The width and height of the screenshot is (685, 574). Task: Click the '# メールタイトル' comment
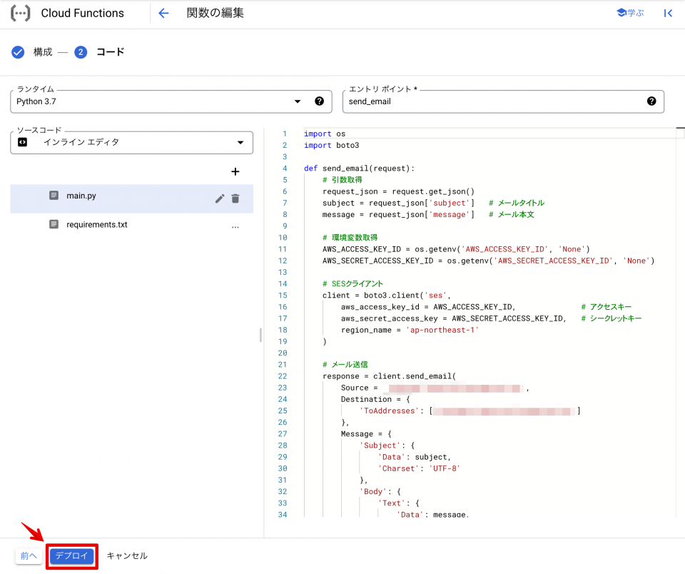(x=517, y=203)
